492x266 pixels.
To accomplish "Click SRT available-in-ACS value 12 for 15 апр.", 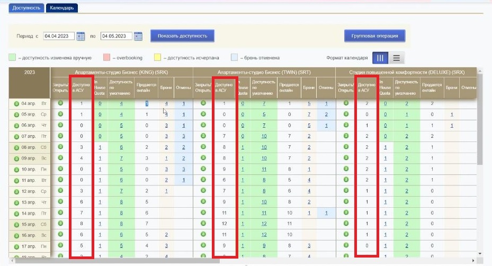I will (224, 224).
